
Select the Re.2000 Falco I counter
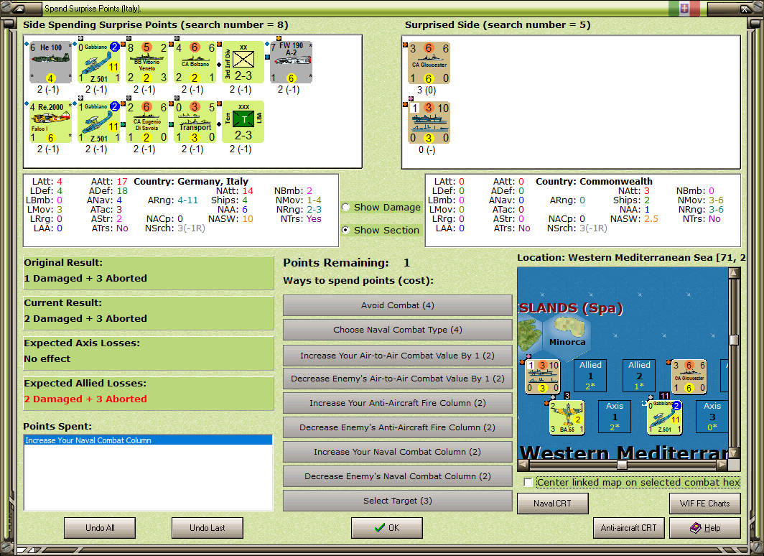[50, 122]
